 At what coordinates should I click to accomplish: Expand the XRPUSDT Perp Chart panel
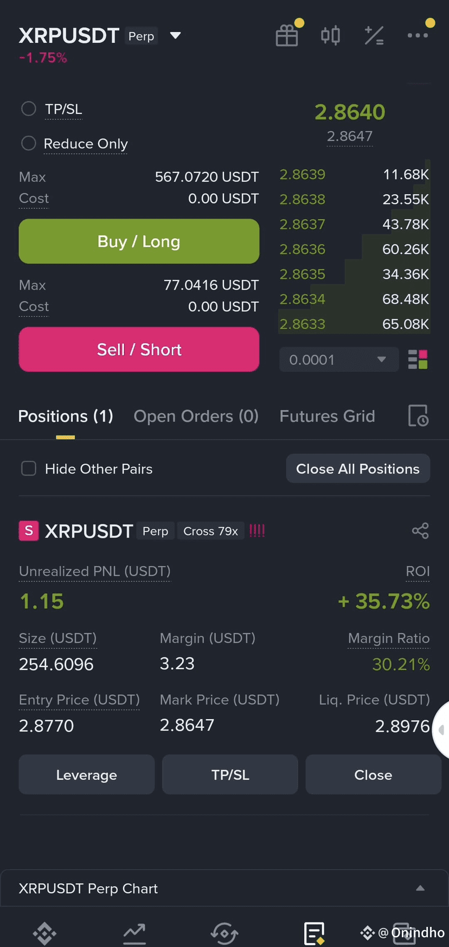point(224,888)
